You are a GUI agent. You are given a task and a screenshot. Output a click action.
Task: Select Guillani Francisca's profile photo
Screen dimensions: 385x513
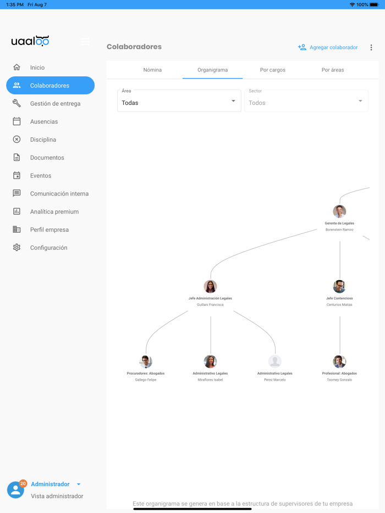210,286
